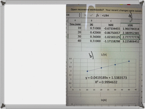Click the 1/[A] chart title
The width and height of the screenshot is (145, 109).
104,55
